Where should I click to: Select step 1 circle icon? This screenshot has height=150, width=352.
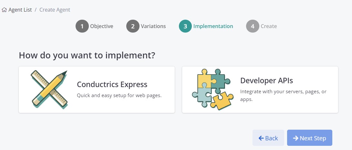tap(82, 26)
